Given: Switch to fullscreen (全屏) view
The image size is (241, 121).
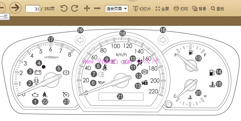Looking at the screenshot, I should [162, 9].
